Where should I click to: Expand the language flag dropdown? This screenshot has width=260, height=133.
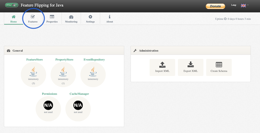click(244, 5)
